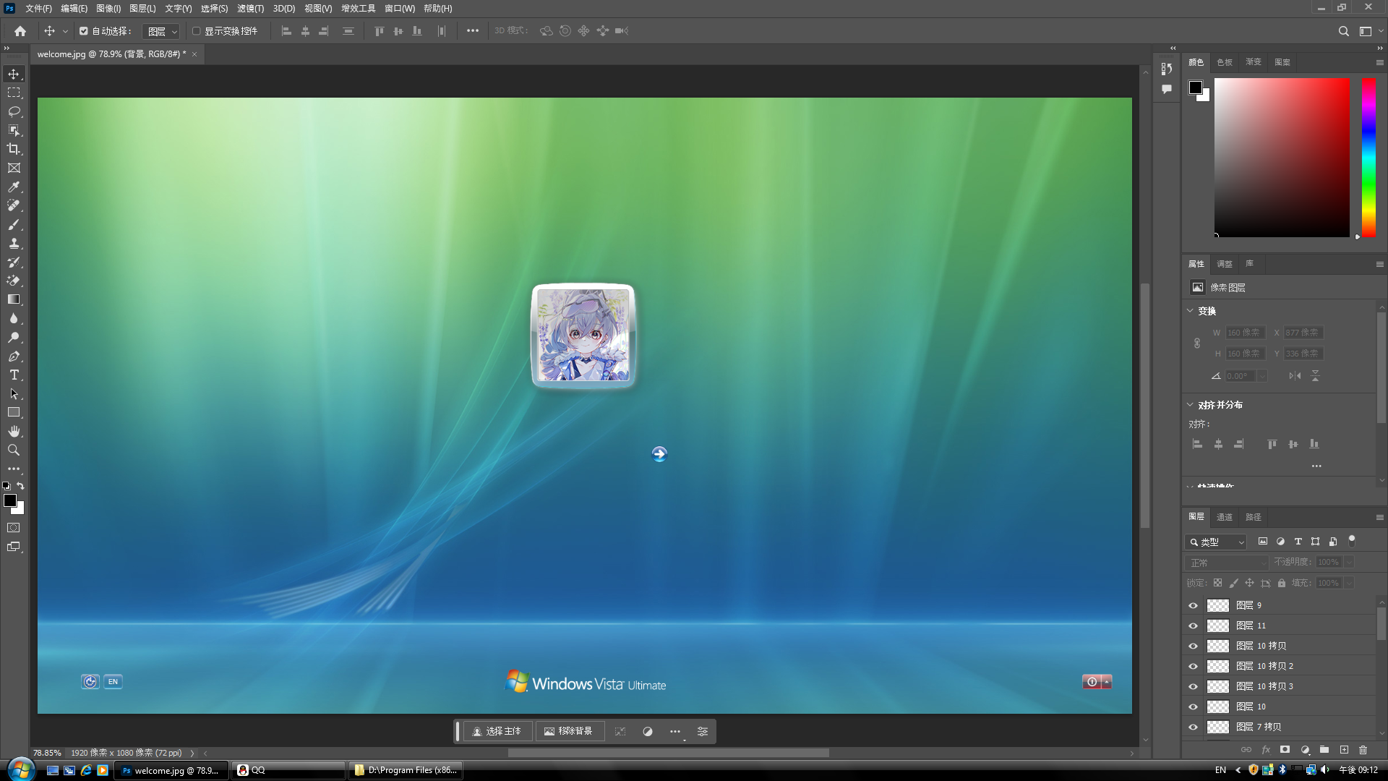
Task: Select the Pen tool
Action: click(x=14, y=356)
